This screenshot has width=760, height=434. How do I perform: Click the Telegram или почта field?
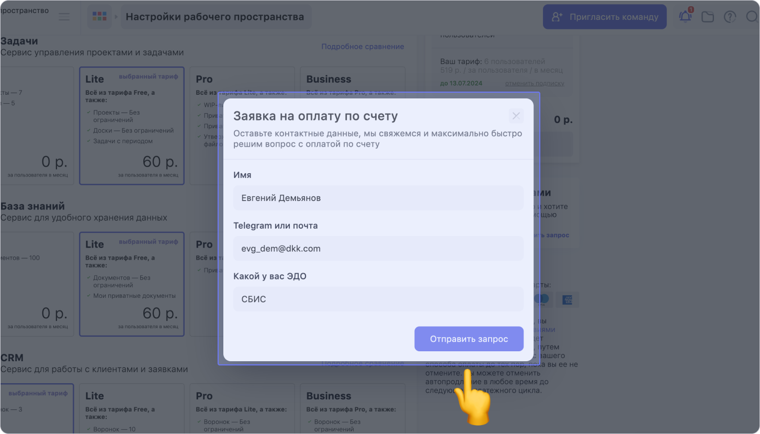pyautogui.click(x=378, y=248)
